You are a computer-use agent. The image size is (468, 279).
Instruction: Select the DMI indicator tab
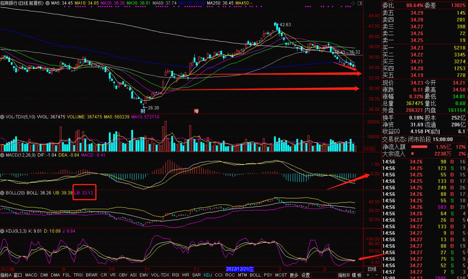[44, 275]
